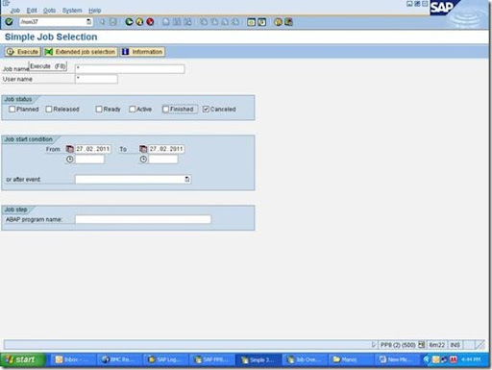
Task: Click the To date calendar icon
Action: [x=143, y=149]
